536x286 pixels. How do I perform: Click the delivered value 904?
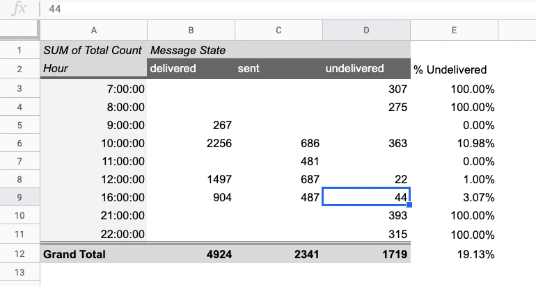pos(191,197)
